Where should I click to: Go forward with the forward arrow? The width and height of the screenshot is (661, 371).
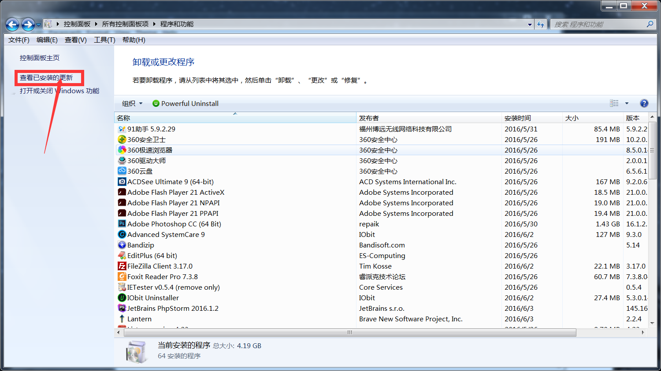click(28, 25)
